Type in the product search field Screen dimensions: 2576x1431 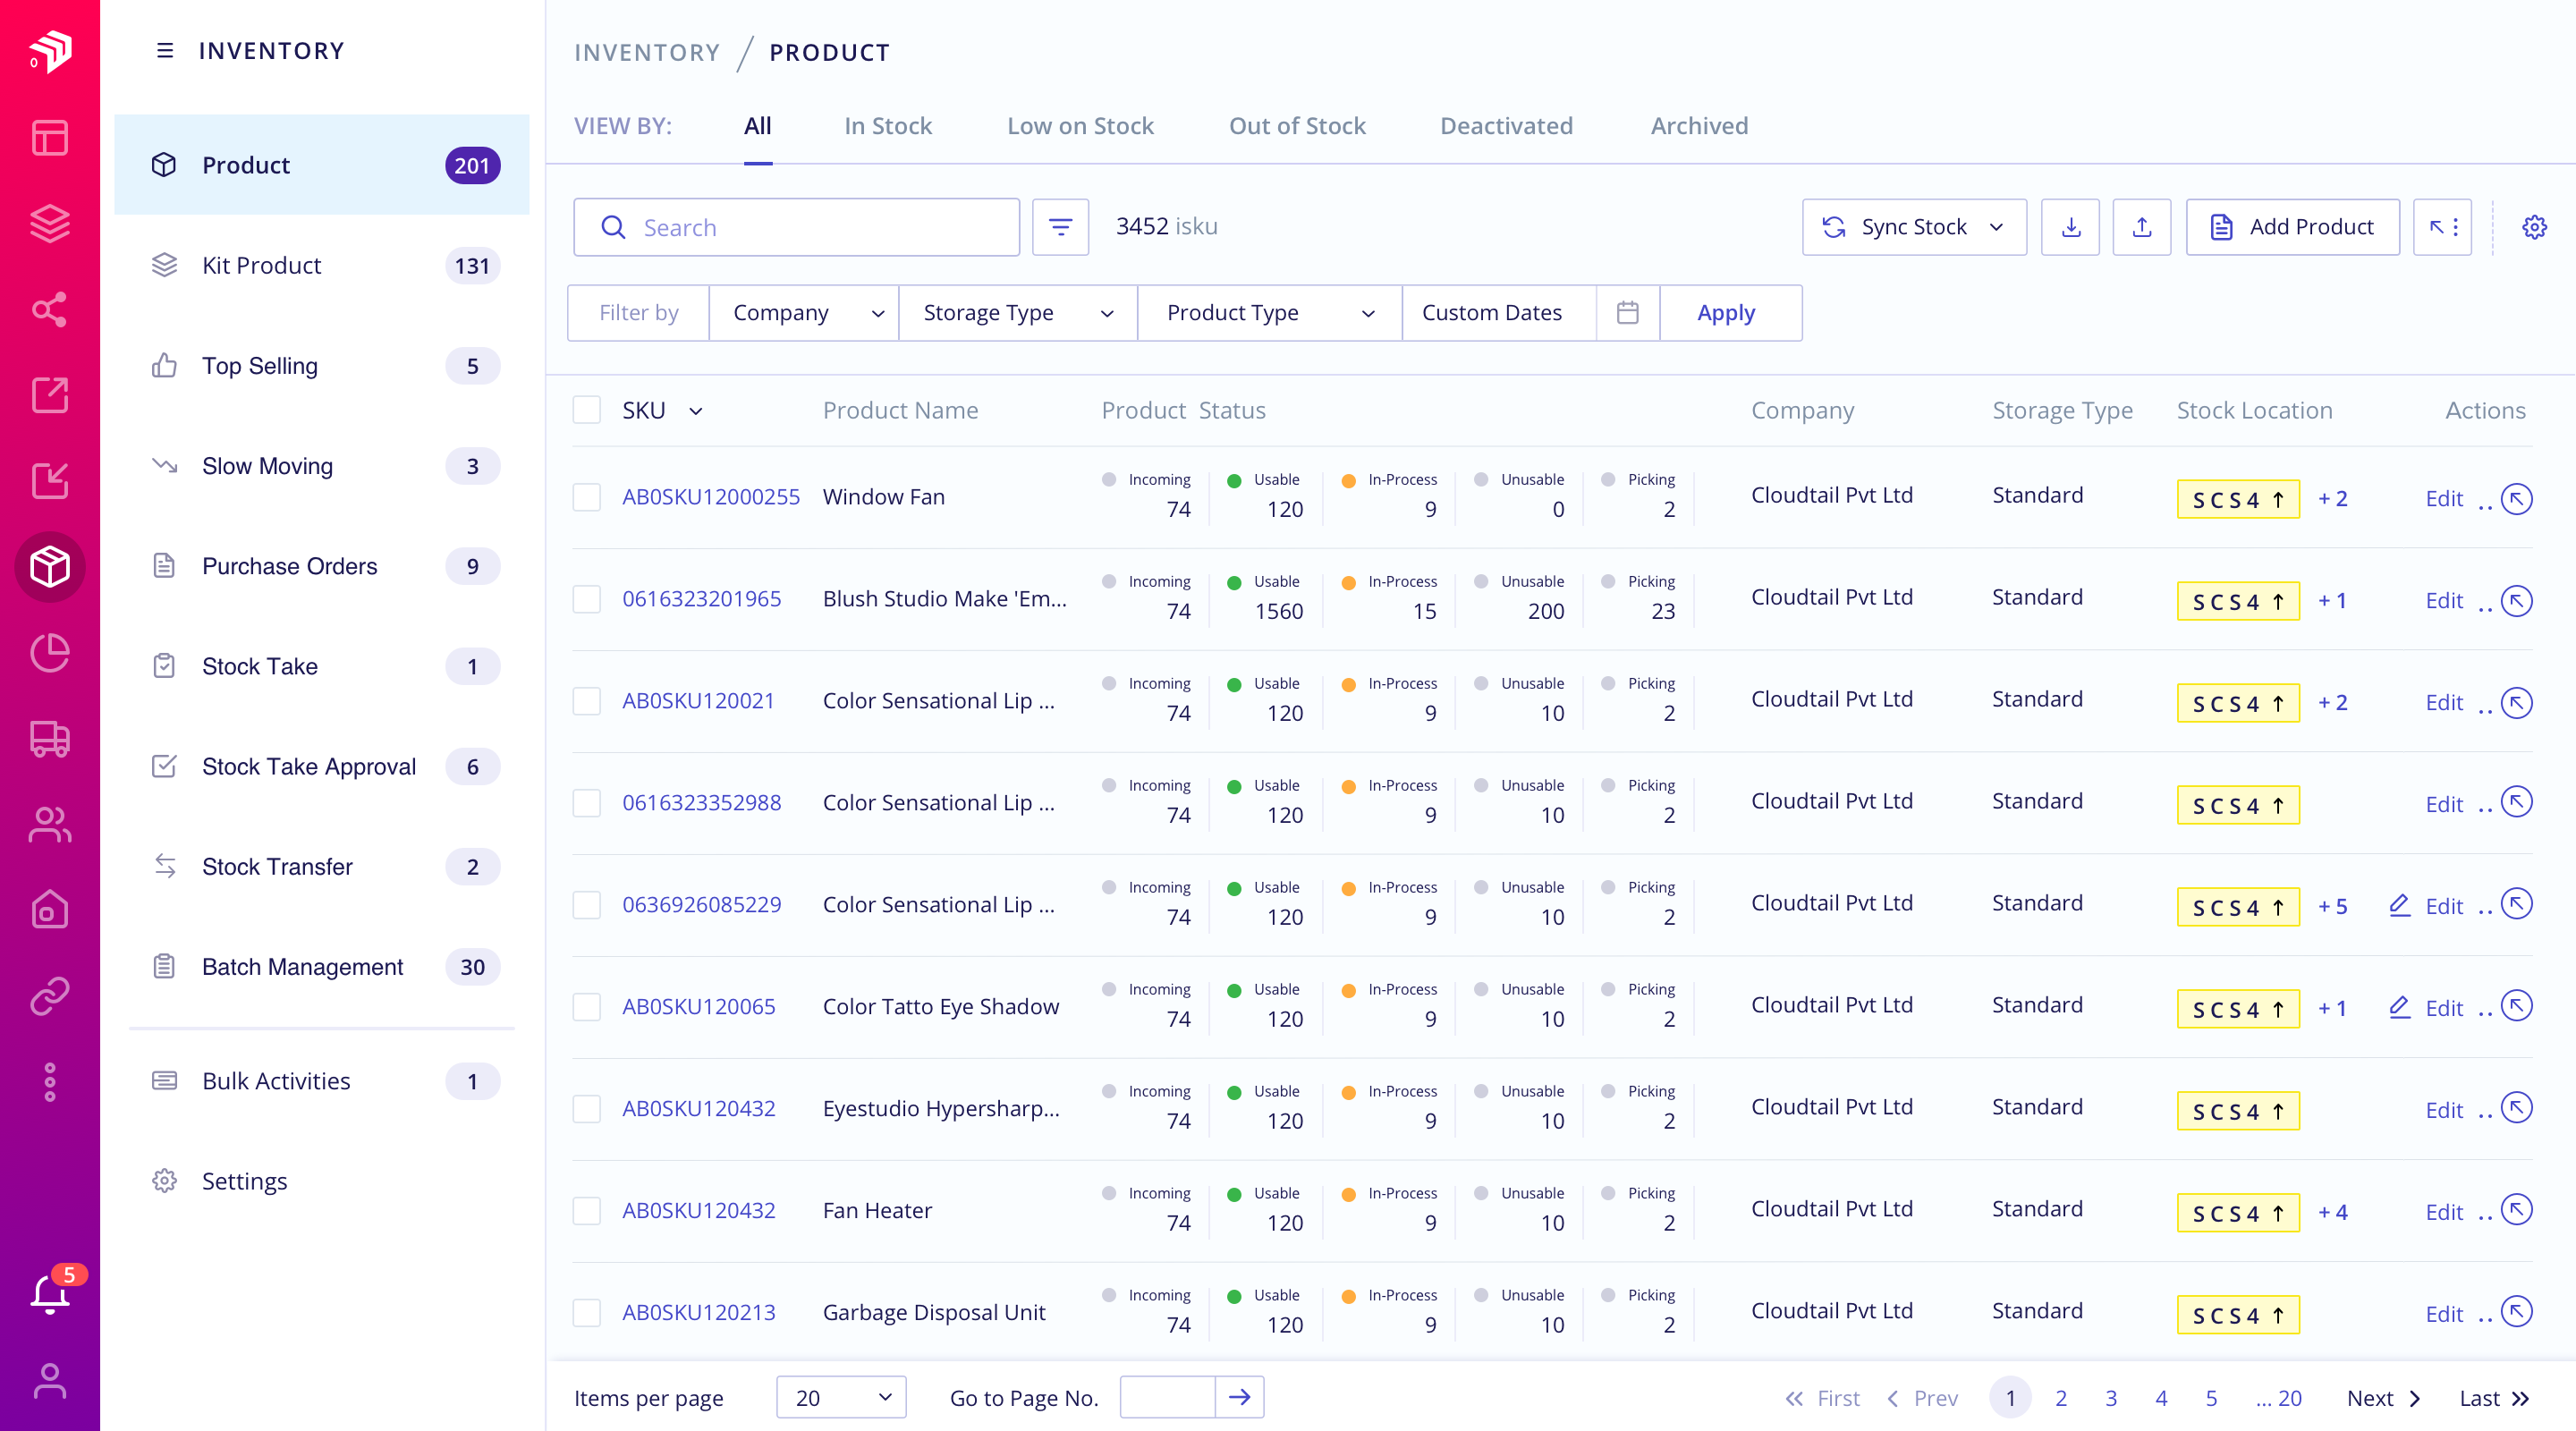click(800, 227)
